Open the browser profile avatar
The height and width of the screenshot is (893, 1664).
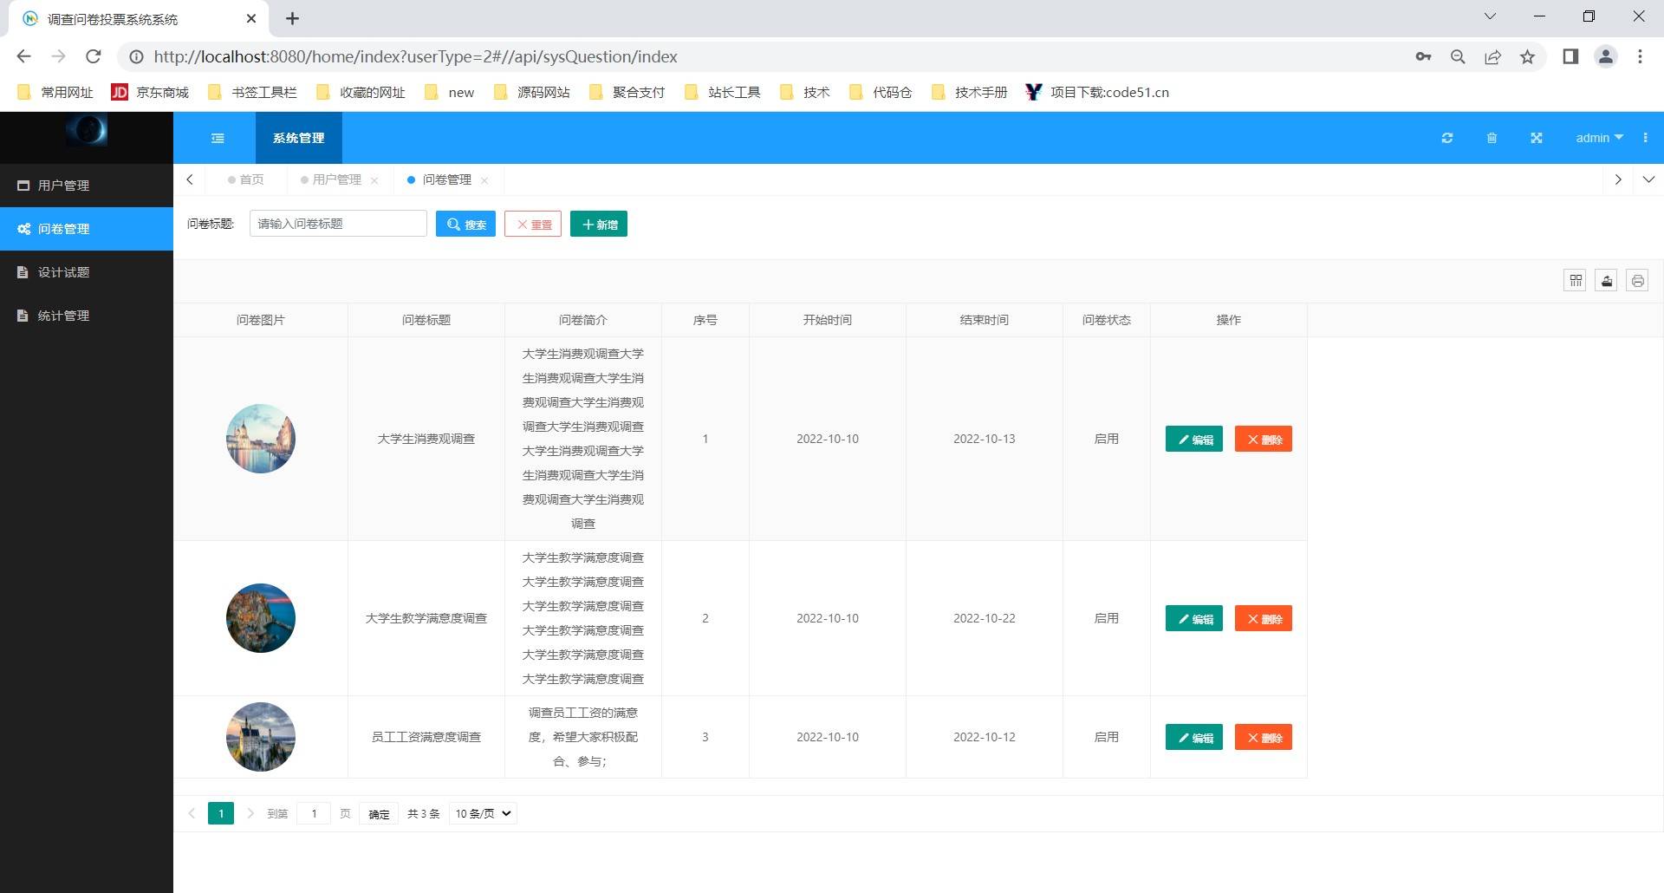click(1606, 56)
